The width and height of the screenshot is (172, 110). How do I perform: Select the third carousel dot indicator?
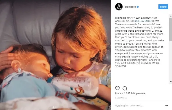[x=57, y=107]
